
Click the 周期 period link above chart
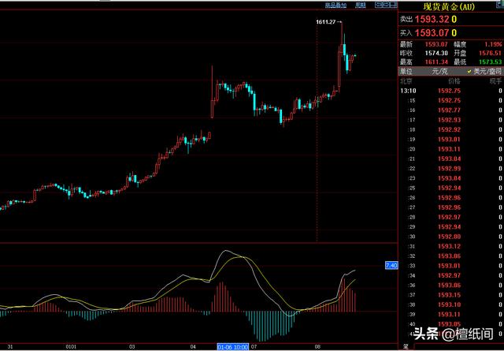[361, 4]
